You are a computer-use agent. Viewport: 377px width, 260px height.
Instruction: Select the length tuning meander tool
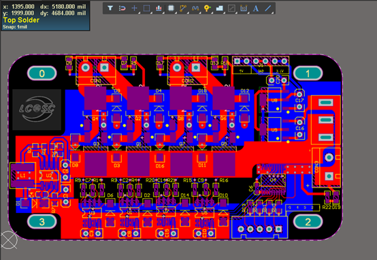pyautogui.click(x=195, y=8)
